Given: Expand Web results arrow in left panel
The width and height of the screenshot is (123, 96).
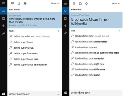Looking at the screenshot, I should tap(58, 31).
